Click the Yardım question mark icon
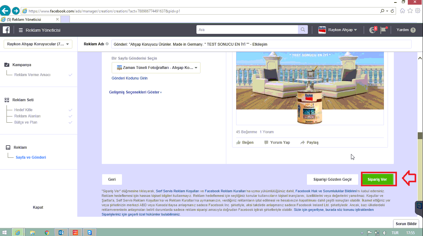Screen dimensions: 423x236 (413, 30)
